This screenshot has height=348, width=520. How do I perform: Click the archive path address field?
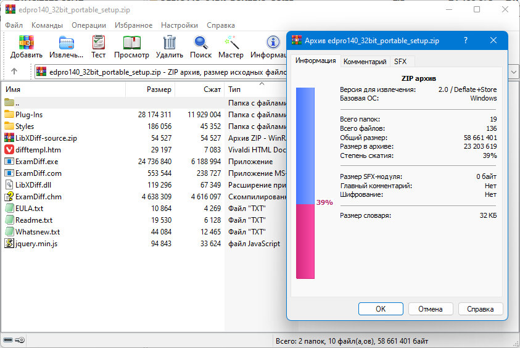click(x=161, y=72)
